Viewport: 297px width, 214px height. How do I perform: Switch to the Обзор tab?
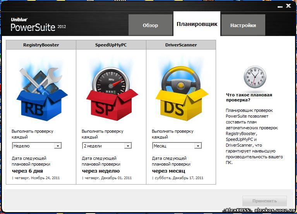click(150, 25)
